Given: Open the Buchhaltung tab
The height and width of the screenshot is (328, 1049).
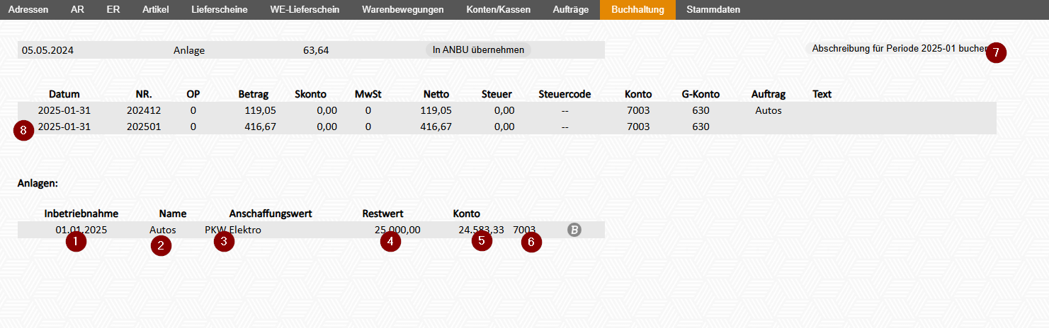Looking at the screenshot, I should click(637, 10).
